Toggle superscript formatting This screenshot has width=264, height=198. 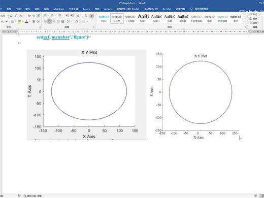[x=7, y=21]
